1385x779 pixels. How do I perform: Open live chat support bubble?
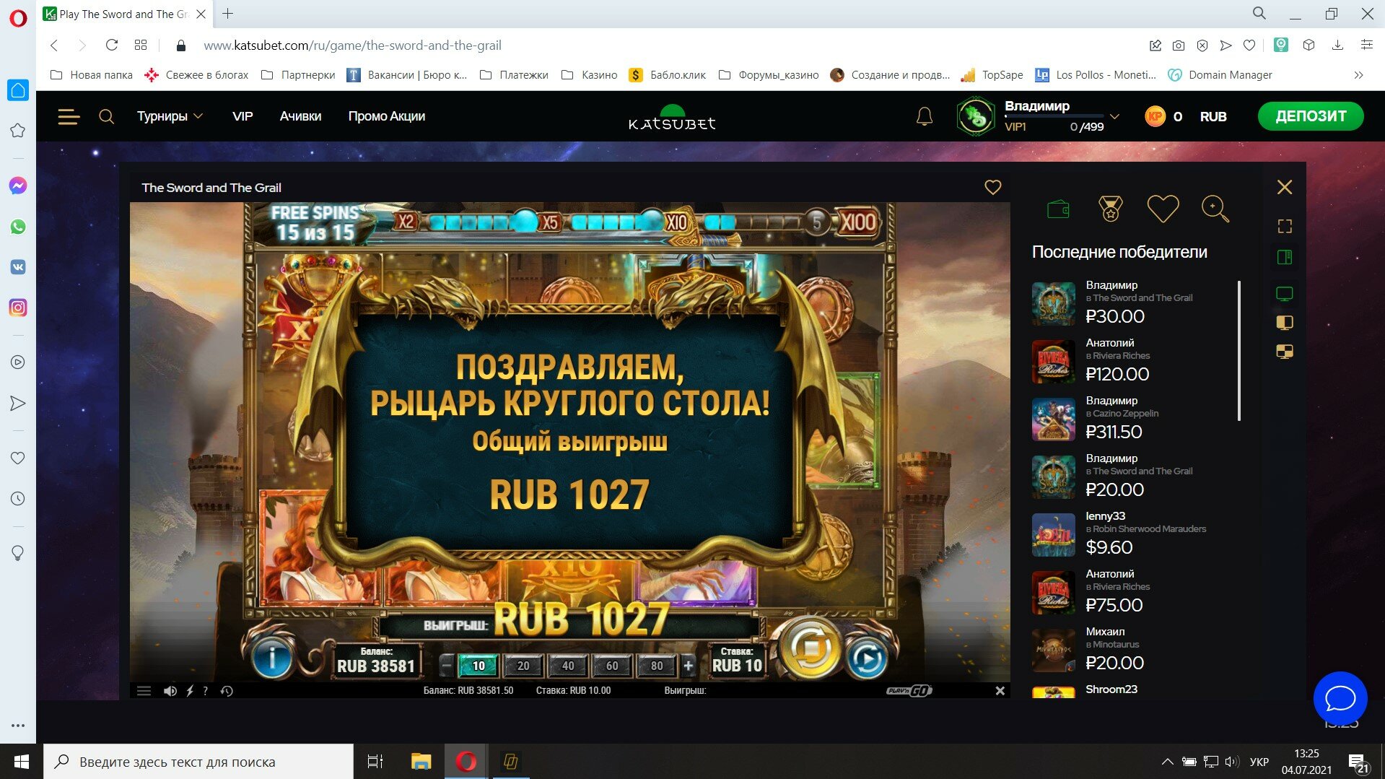[1340, 698]
